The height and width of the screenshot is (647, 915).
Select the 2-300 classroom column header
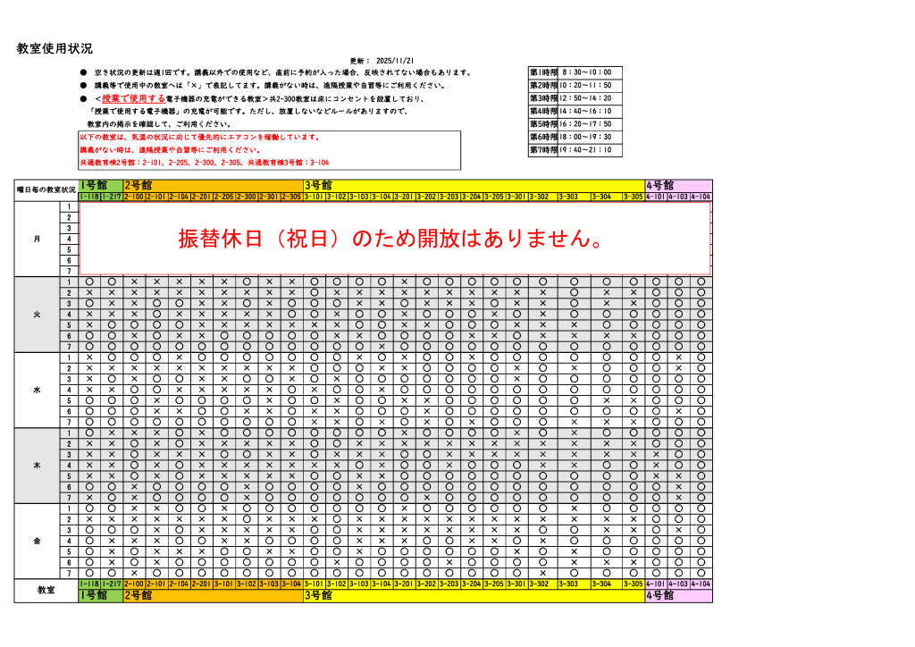coord(247,197)
